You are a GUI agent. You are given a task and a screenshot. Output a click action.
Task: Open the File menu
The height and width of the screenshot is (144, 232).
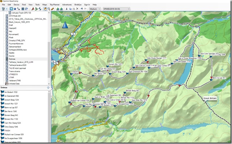click(3, 5)
